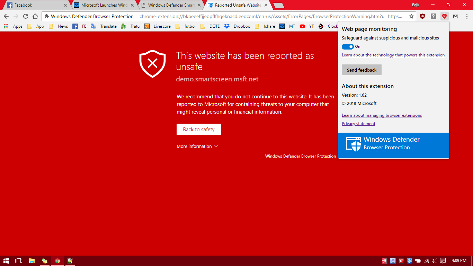The width and height of the screenshot is (473, 266).
Task: Click the browser forward arrow
Action: click(x=16, y=16)
